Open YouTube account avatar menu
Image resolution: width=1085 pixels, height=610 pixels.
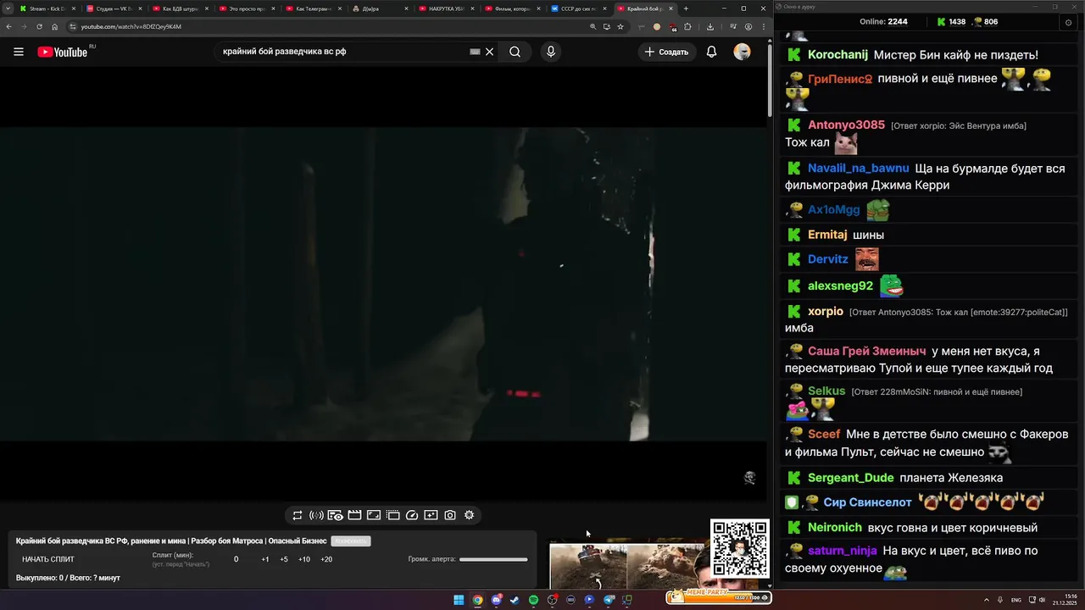click(742, 52)
